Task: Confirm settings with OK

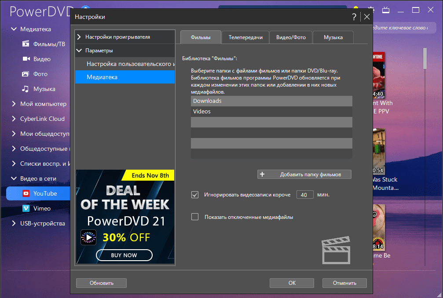Action: click(x=292, y=283)
